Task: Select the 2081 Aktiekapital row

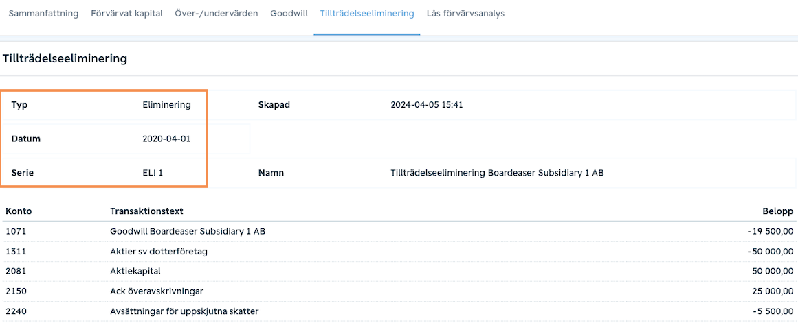Action: pyautogui.click(x=399, y=271)
